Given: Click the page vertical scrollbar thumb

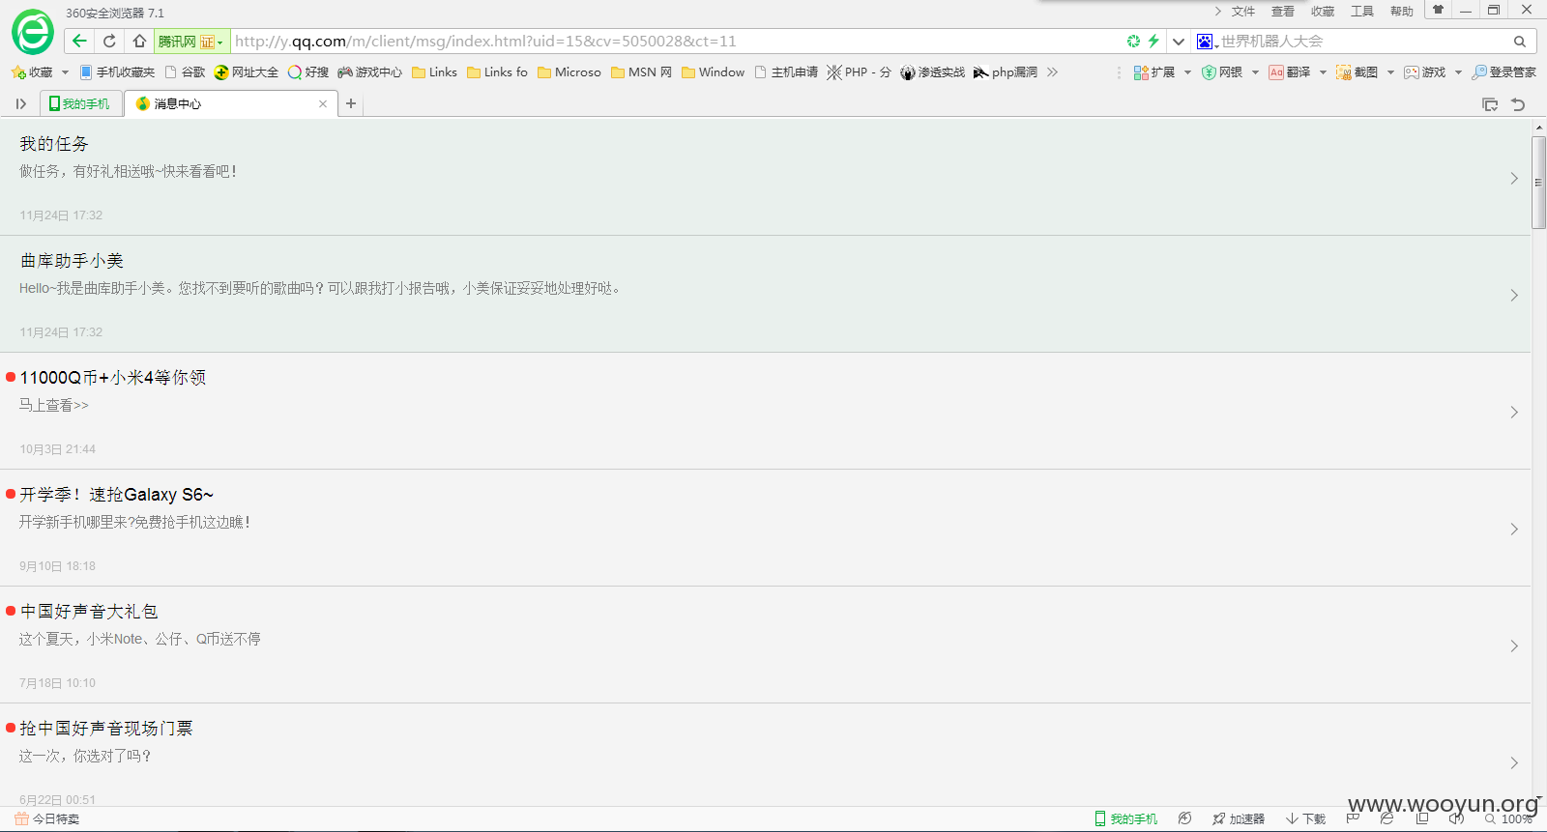Looking at the screenshot, I should [x=1538, y=182].
